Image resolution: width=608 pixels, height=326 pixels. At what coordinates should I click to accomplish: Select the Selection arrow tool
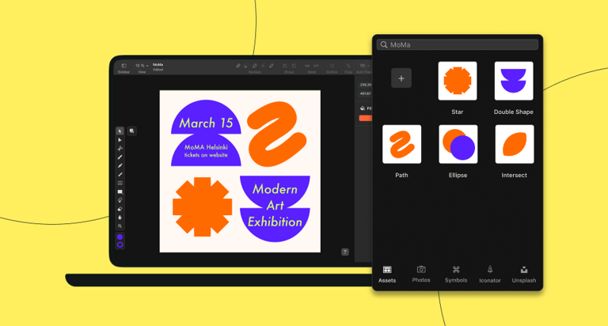click(120, 131)
